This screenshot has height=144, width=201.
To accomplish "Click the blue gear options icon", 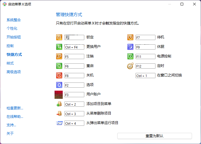I will (x=59, y=85).
